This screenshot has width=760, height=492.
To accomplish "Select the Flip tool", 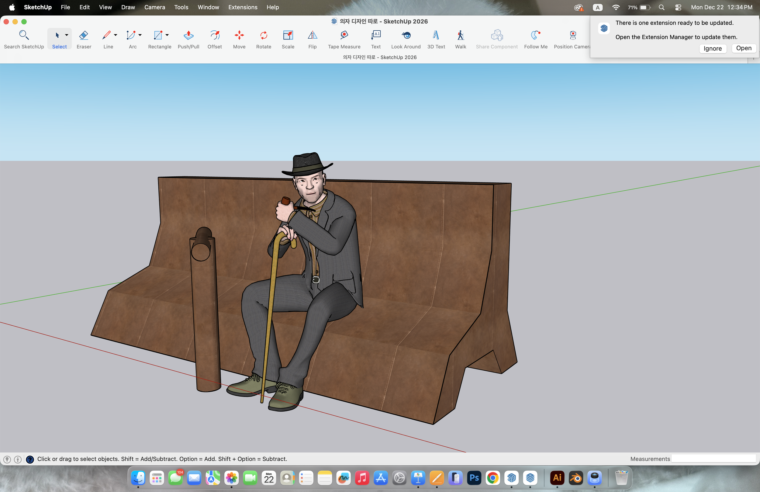I will pos(312,38).
